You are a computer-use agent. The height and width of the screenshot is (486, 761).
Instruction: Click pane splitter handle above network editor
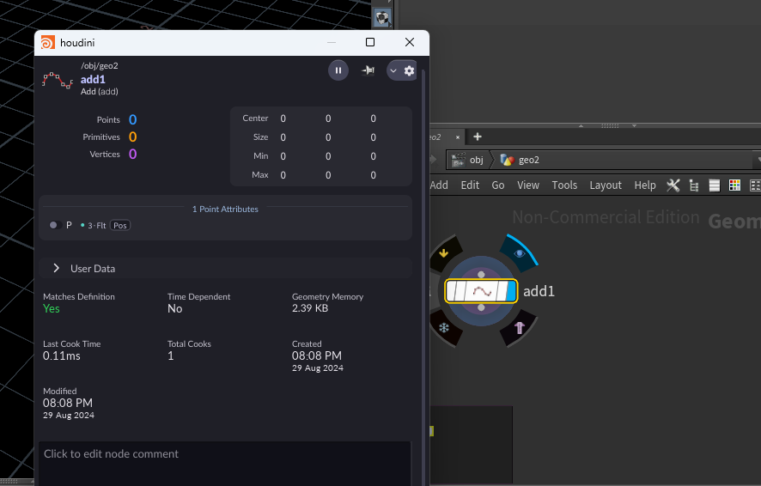[610, 125]
